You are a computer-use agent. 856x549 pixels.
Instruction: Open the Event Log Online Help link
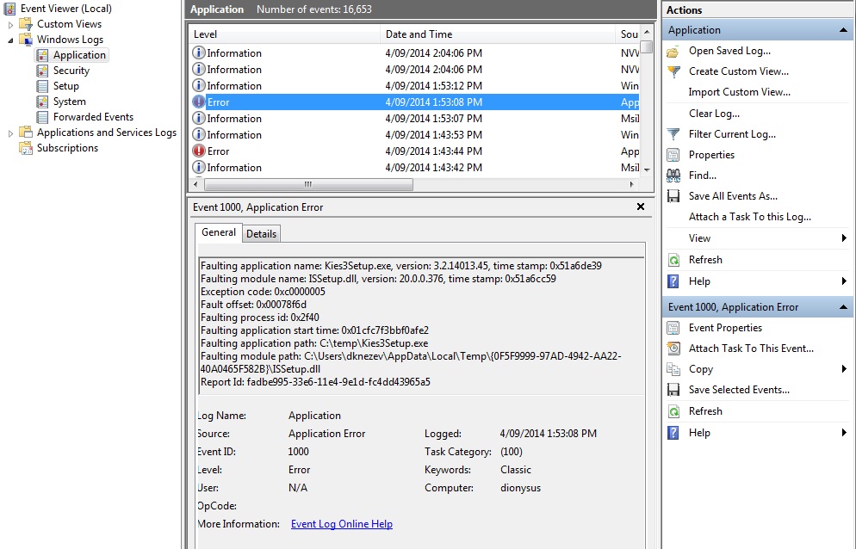[342, 524]
